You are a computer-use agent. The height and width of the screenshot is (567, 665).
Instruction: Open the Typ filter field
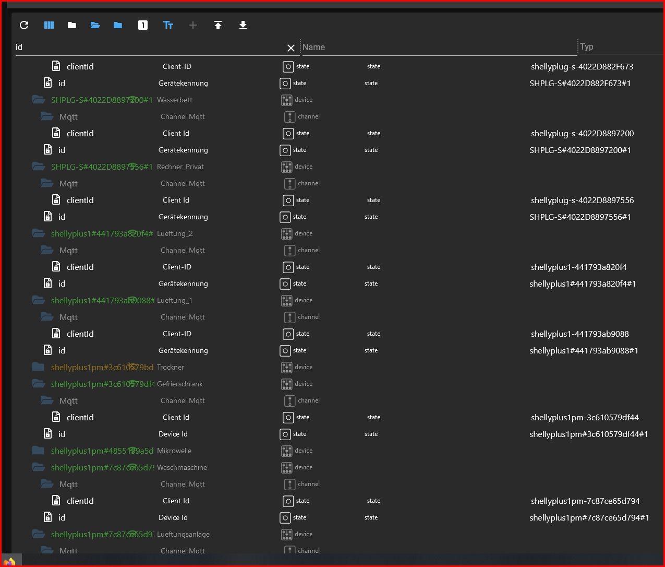pos(621,47)
